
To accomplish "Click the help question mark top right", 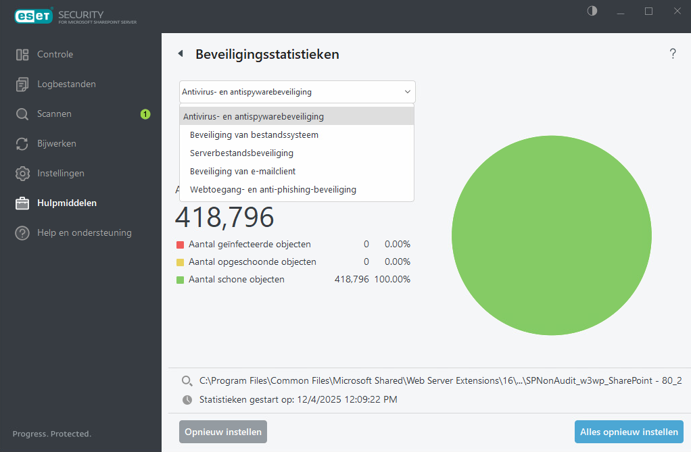I will point(673,53).
